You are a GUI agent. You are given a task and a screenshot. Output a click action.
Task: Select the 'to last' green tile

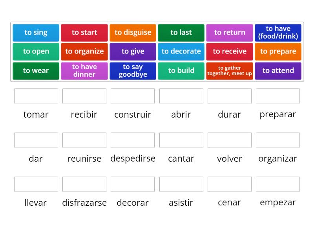[181, 33]
